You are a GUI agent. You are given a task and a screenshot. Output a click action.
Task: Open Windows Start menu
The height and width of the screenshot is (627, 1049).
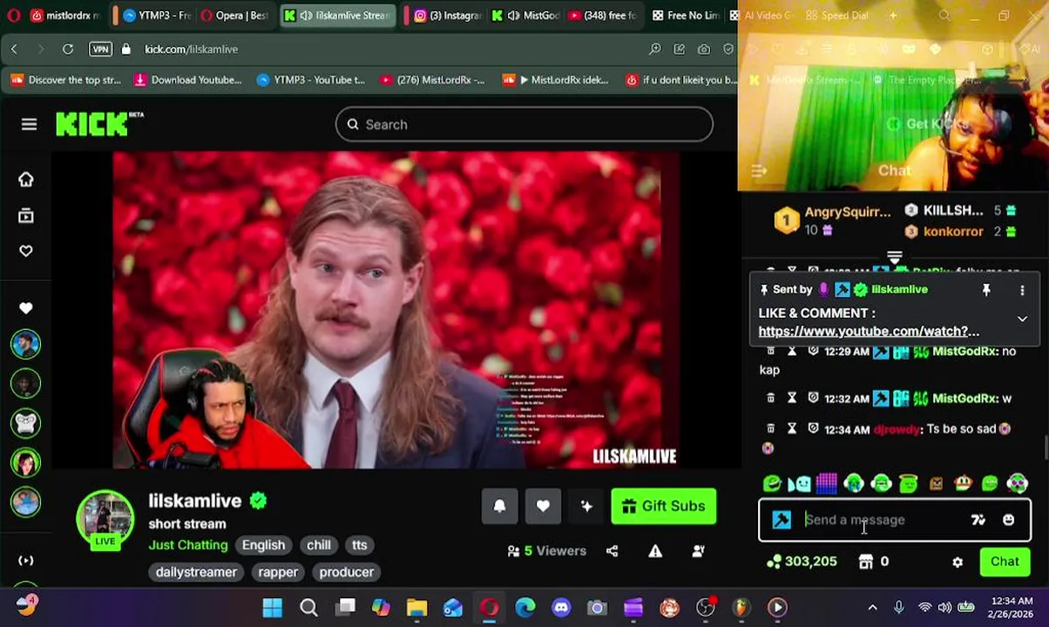coord(273,607)
